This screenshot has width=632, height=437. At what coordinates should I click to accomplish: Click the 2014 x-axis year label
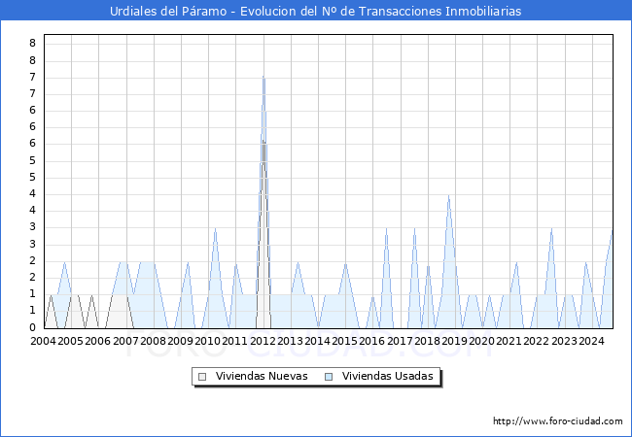[x=317, y=341]
